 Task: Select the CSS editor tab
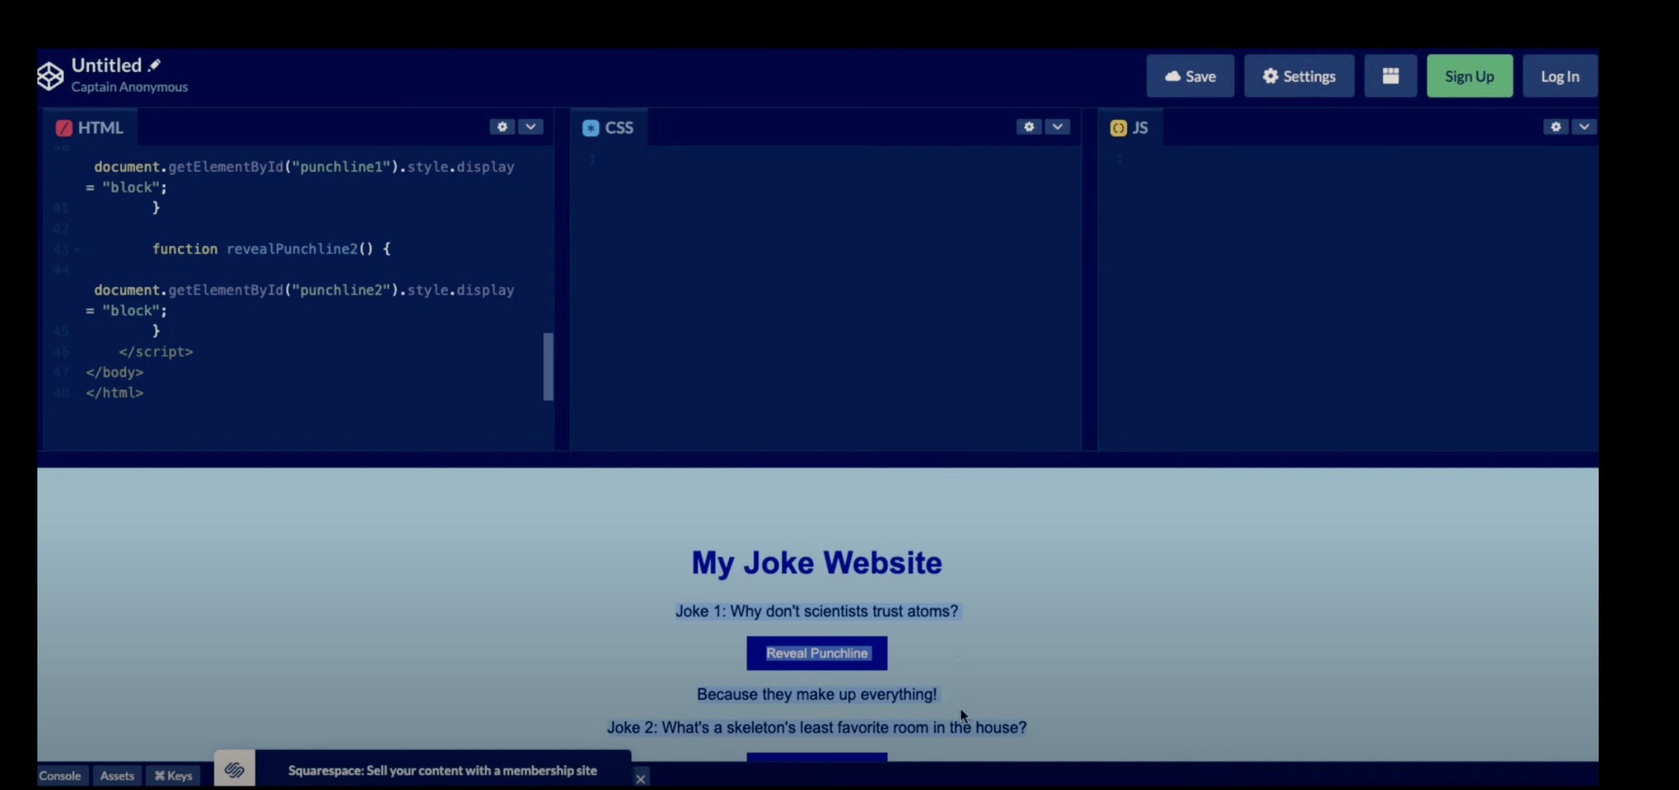pos(608,128)
